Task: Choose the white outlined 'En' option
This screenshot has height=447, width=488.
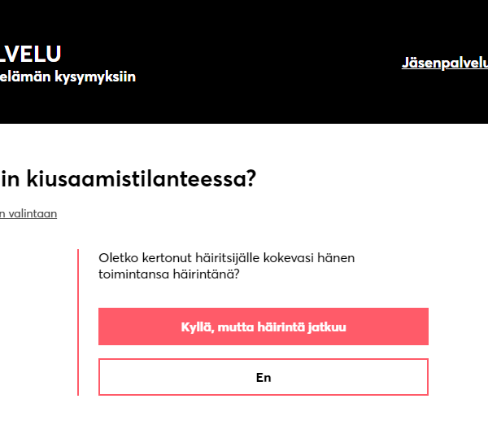Action: (x=264, y=377)
